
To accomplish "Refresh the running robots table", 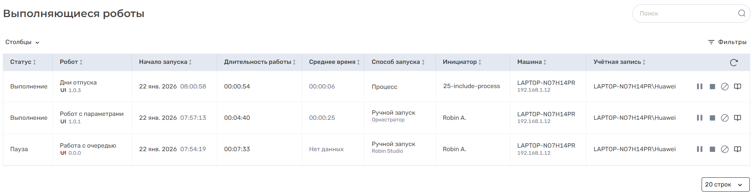I will (734, 62).
